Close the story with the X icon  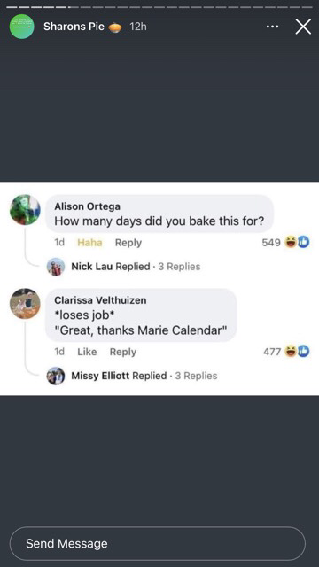coord(303,27)
